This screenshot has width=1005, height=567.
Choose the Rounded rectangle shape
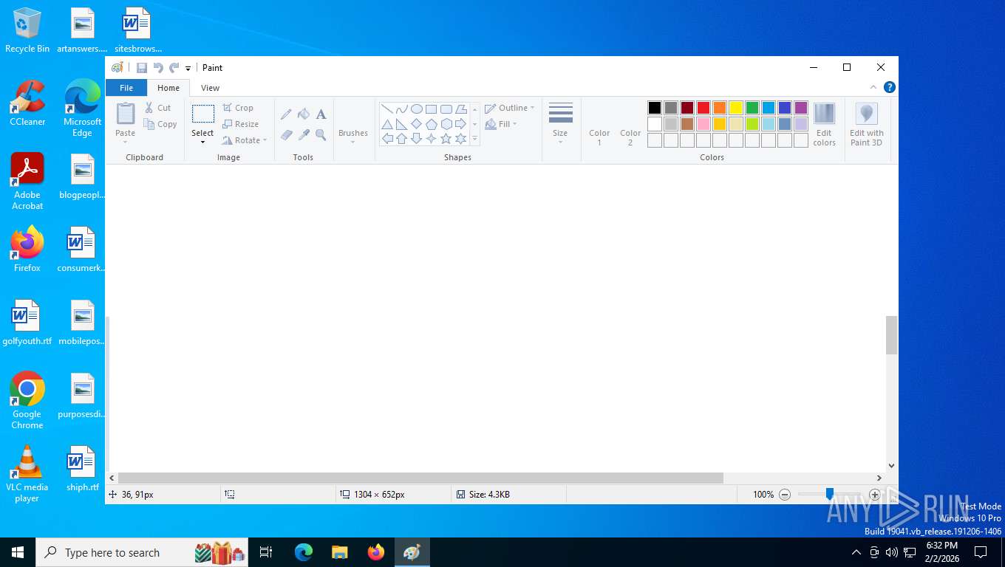446,109
